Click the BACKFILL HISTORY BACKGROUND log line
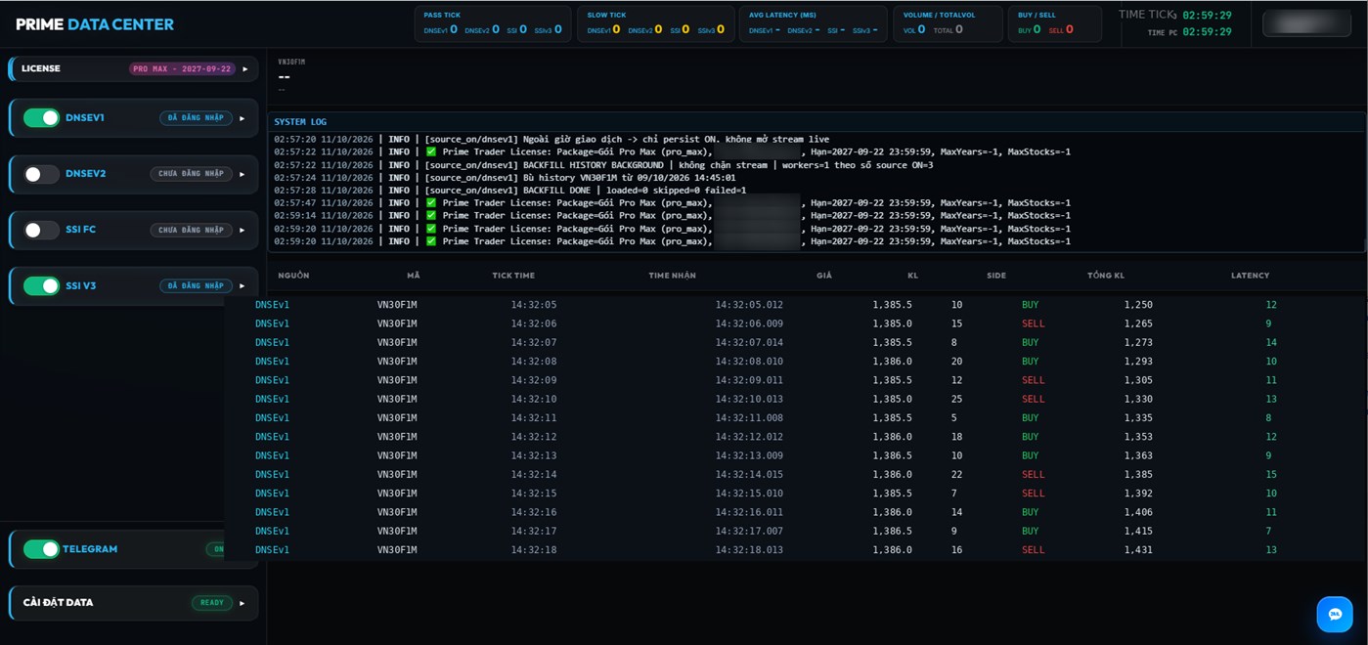The image size is (1368, 645). tap(603, 165)
